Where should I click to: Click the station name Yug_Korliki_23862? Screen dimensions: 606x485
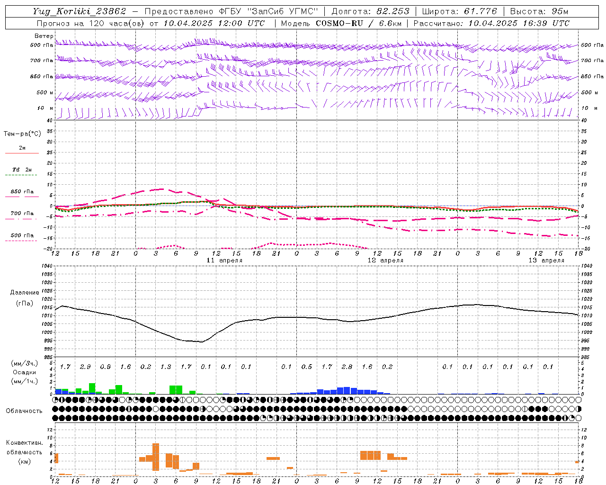80,11
